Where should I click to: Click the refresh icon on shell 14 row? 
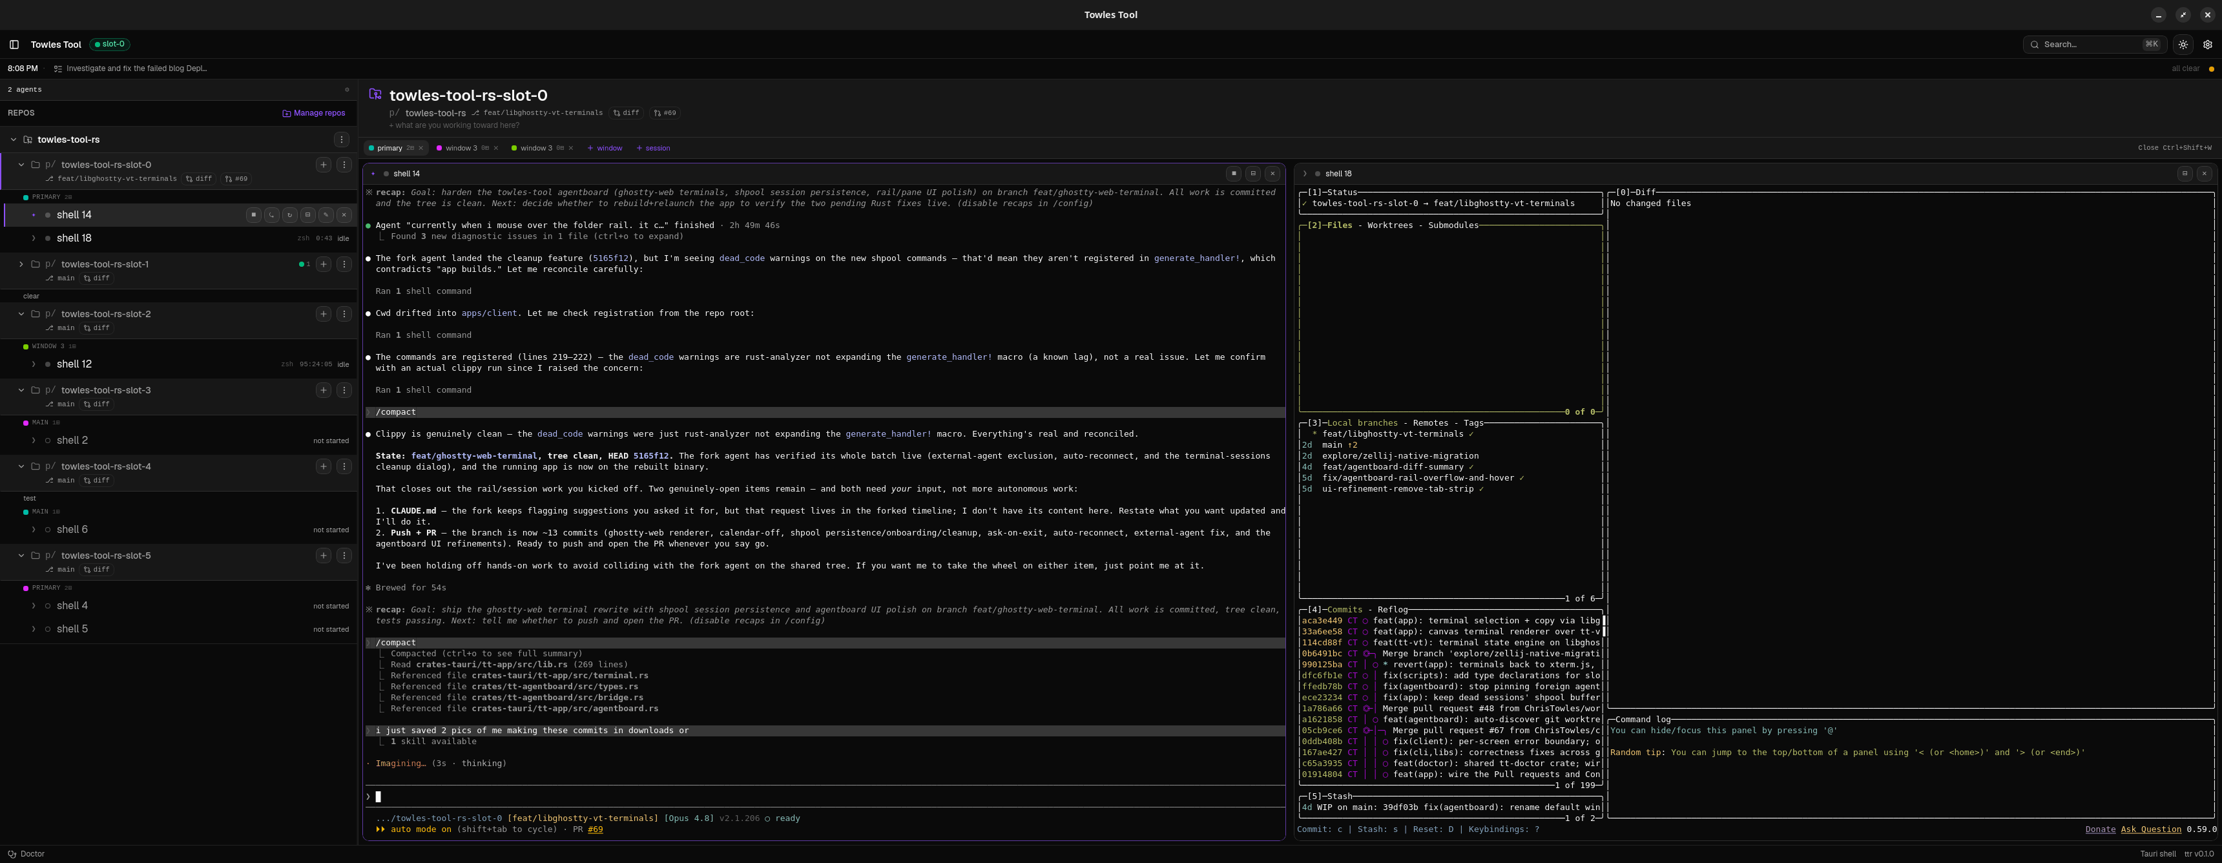point(289,215)
